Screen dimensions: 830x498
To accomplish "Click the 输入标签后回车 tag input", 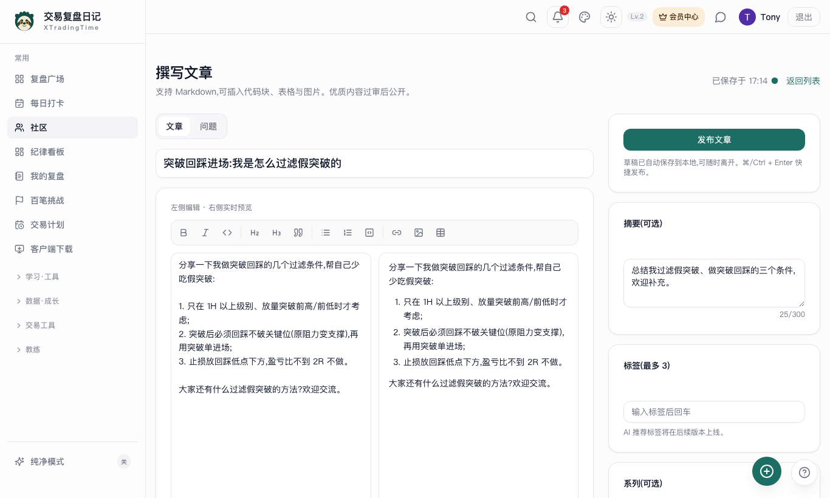I will (x=714, y=412).
